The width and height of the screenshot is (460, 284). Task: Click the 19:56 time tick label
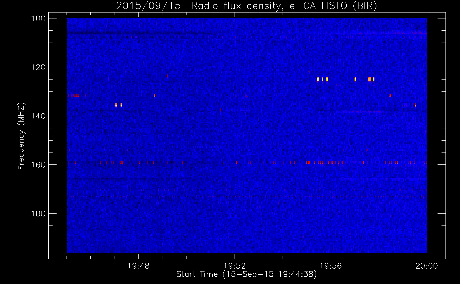coord(331,266)
